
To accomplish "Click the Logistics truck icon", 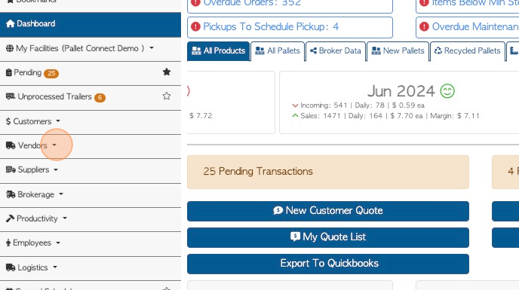I will pos(11,267).
